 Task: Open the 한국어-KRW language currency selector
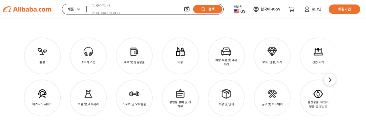pyautogui.click(x=267, y=9)
